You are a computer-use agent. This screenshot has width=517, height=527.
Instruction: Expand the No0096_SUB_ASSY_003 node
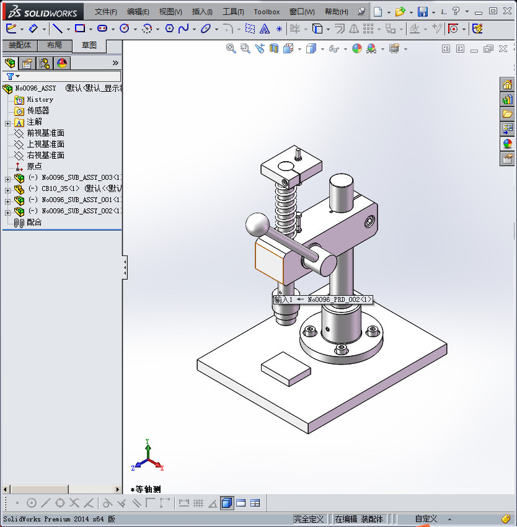pyautogui.click(x=7, y=179)
